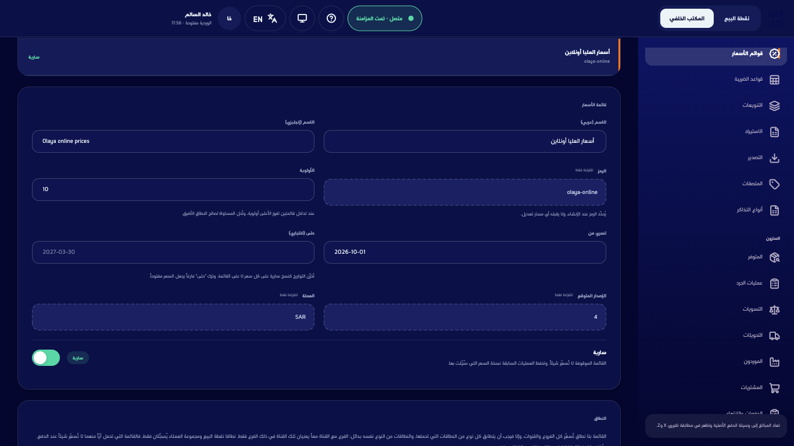The image size is (794, 446).
Task: Switch to نقطة البيع tab
Action: (736, 19)
